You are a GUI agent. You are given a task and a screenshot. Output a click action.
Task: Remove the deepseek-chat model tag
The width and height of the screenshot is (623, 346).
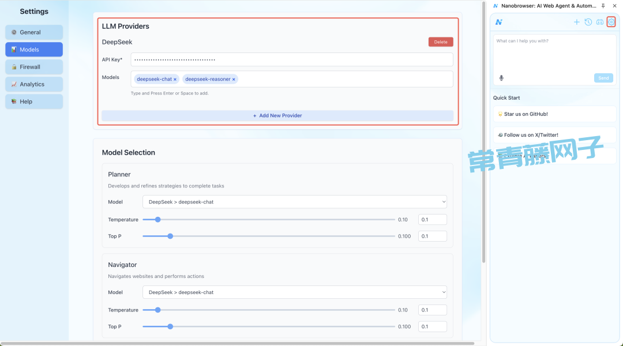[175, 80]
